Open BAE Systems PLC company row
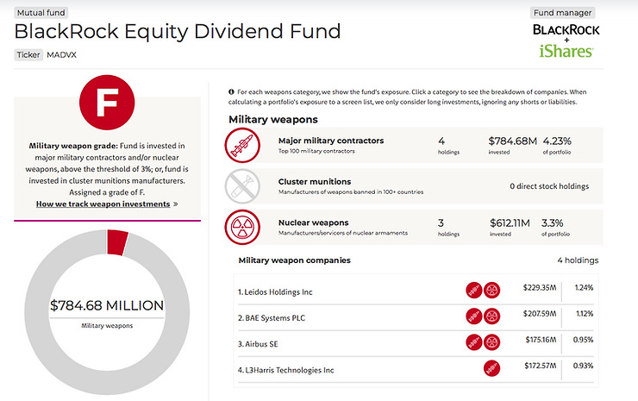 416,317
